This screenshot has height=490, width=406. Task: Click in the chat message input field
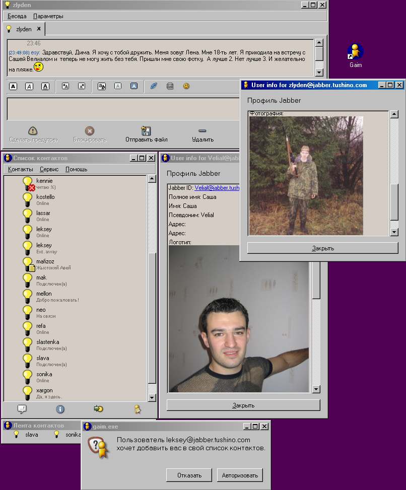pos(121,109)
